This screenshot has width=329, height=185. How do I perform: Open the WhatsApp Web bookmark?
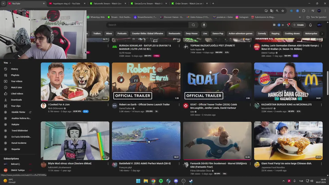(x=96, y=17)
